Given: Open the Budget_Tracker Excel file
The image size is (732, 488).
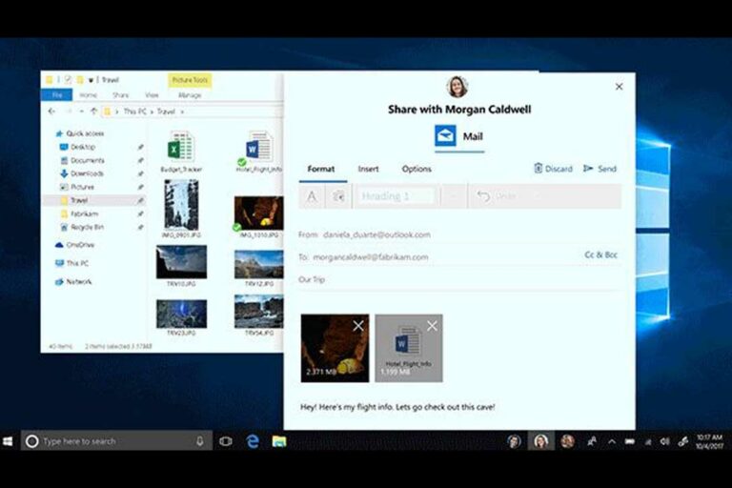Looking at the screenshot, I should point(181,152).
